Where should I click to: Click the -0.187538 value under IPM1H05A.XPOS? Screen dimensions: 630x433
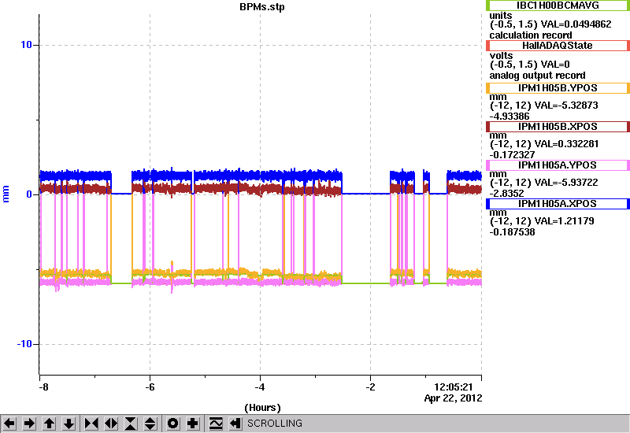tap(512, 232)
